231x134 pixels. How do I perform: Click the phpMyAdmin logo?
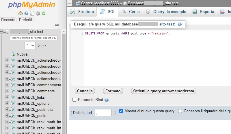[31, 5]
